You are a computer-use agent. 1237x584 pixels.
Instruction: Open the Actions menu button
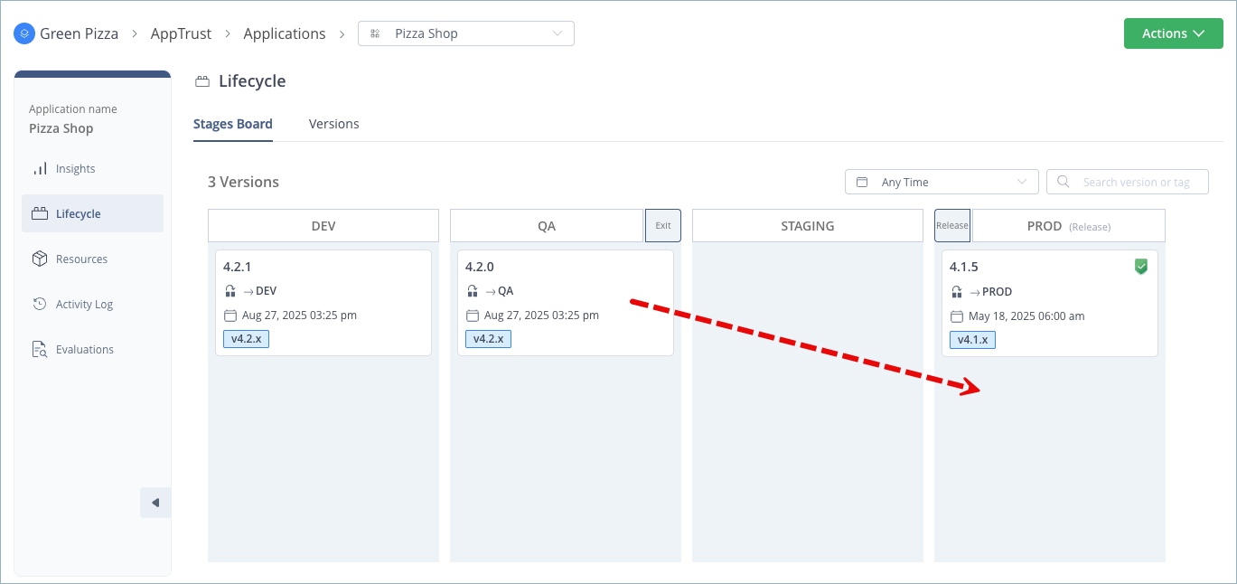[x=1173, y=33]
